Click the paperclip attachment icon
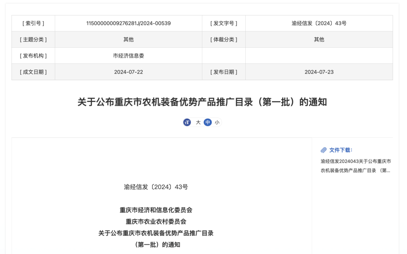Viewport: 407px width, 254px height. (324, 150)
